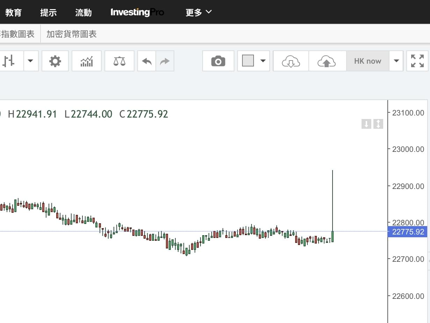Undo last chart action
The height and width of the screenshot is (323, 430).
[147, 61]
